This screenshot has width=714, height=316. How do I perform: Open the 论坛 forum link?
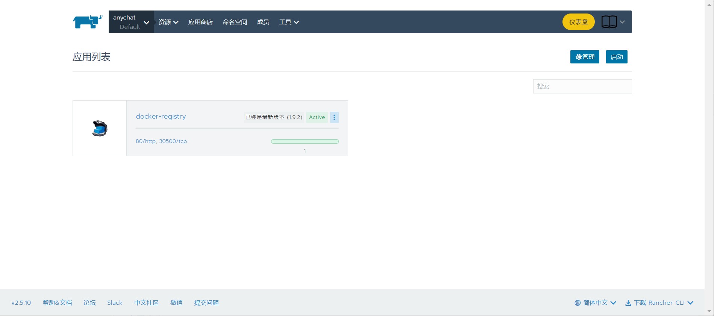point(89,302)
